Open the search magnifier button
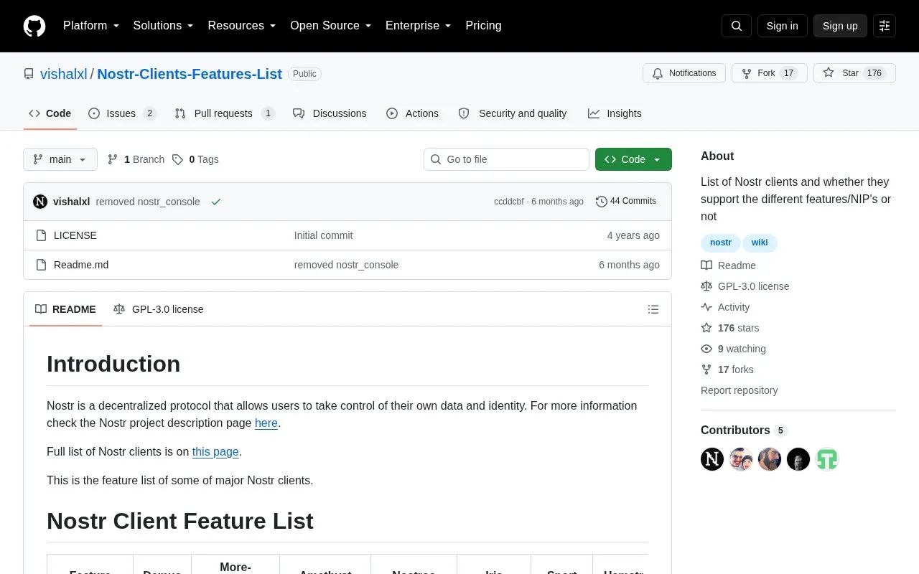Screen dimensions: 919x574 pyautogui.click(x=737, y=26)
